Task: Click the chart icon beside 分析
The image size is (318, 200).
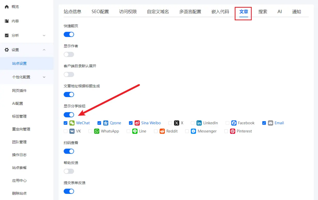Action: [x=7, y=35]
